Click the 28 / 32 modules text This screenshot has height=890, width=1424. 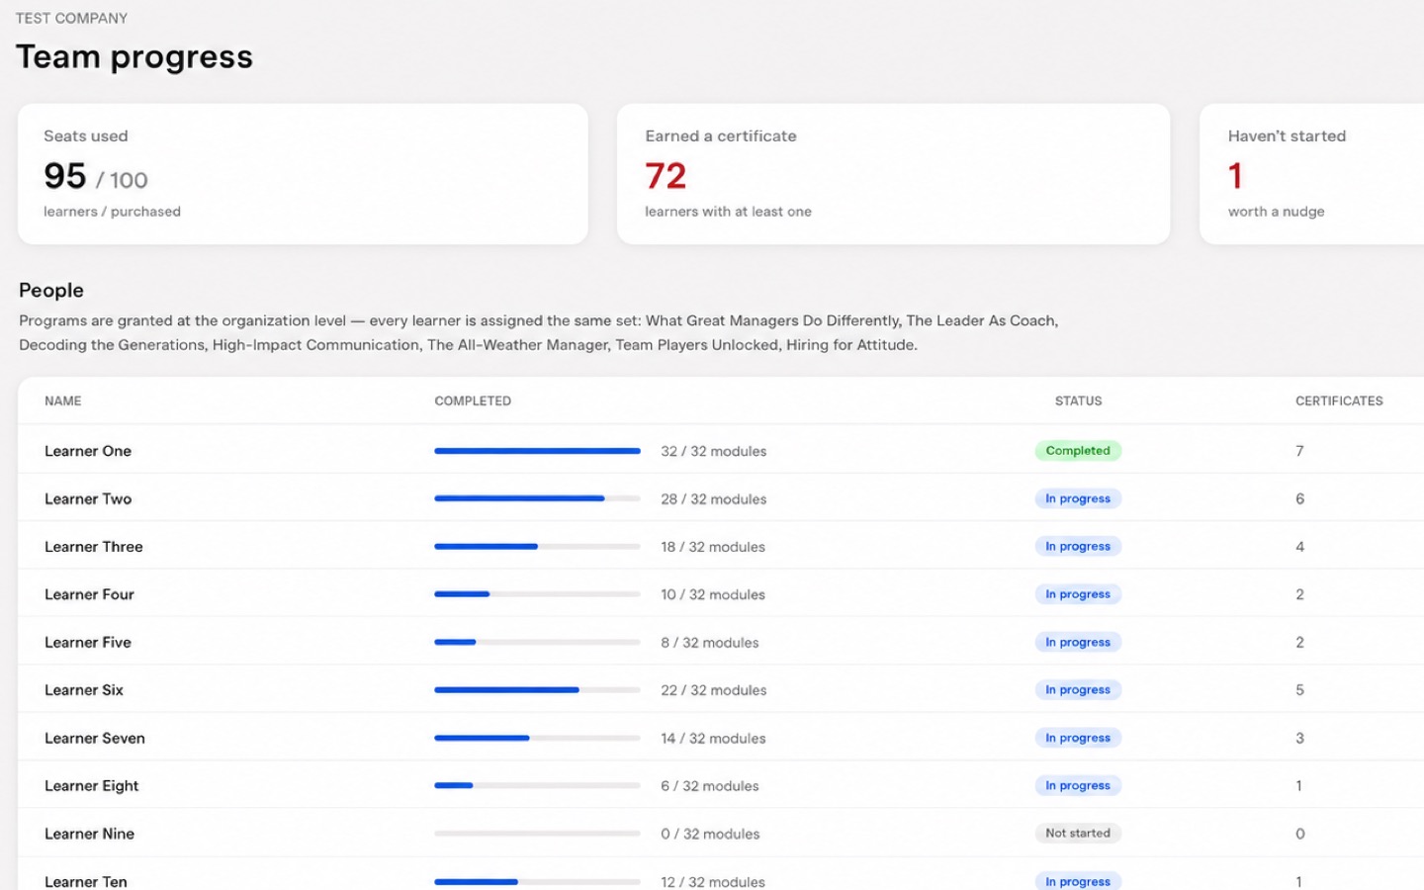pyautogui.click(x=714, y=498)
